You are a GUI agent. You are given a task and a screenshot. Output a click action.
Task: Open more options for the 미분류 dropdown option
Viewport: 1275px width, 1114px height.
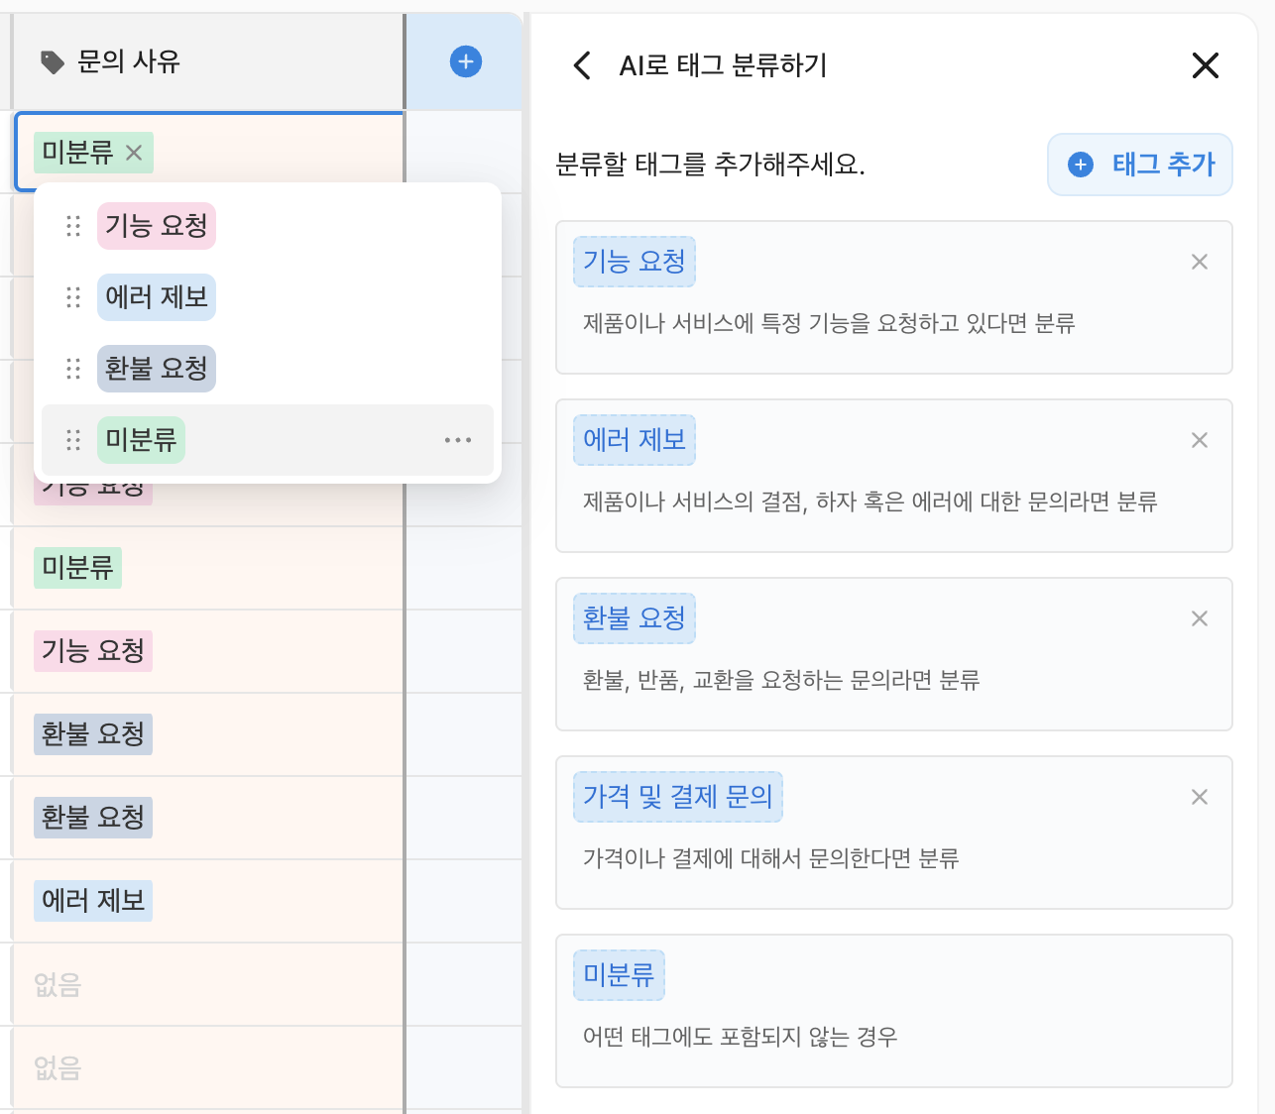(457, 440)
